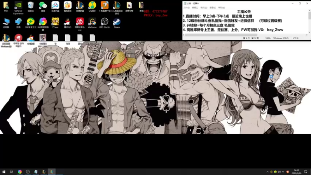Launch Steam from the desktop
Image resolution: width=311 pixels, height=175 pixels.
click(117, 23)
